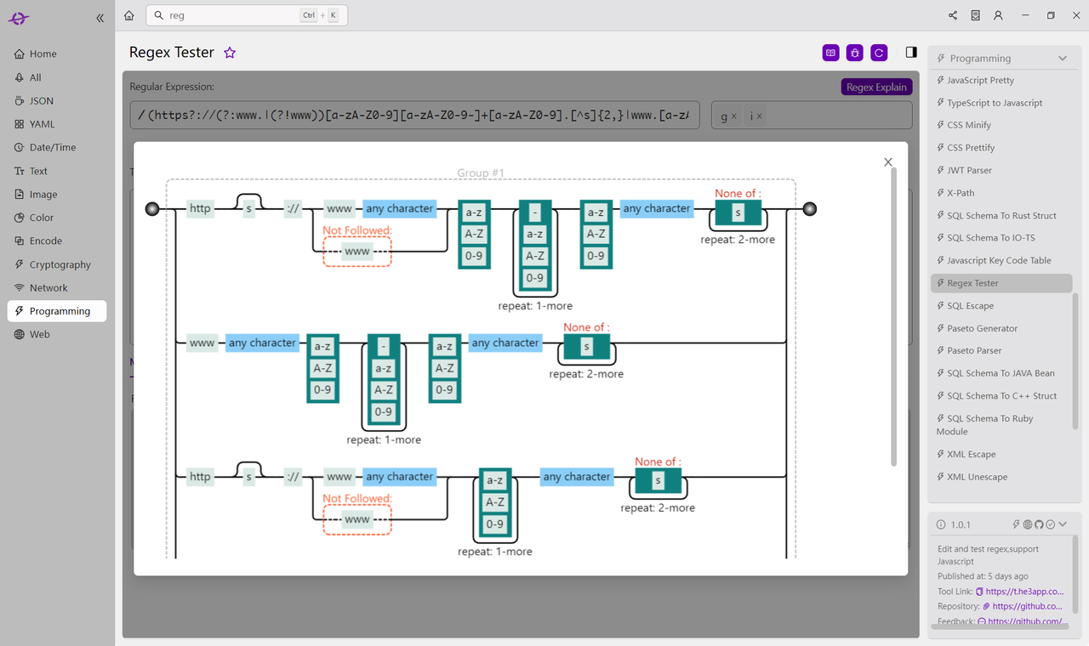The width and height of the screenshot is (1089, 646).
Task: Open Paseto Parser tool
Action: click(1001, 351)
